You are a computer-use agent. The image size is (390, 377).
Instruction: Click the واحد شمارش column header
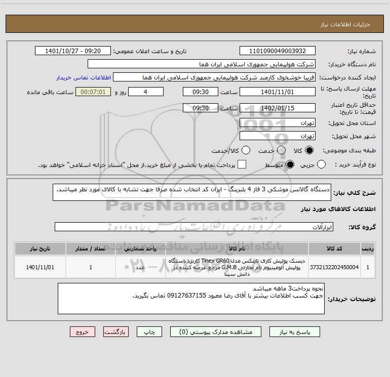(140, 248)
